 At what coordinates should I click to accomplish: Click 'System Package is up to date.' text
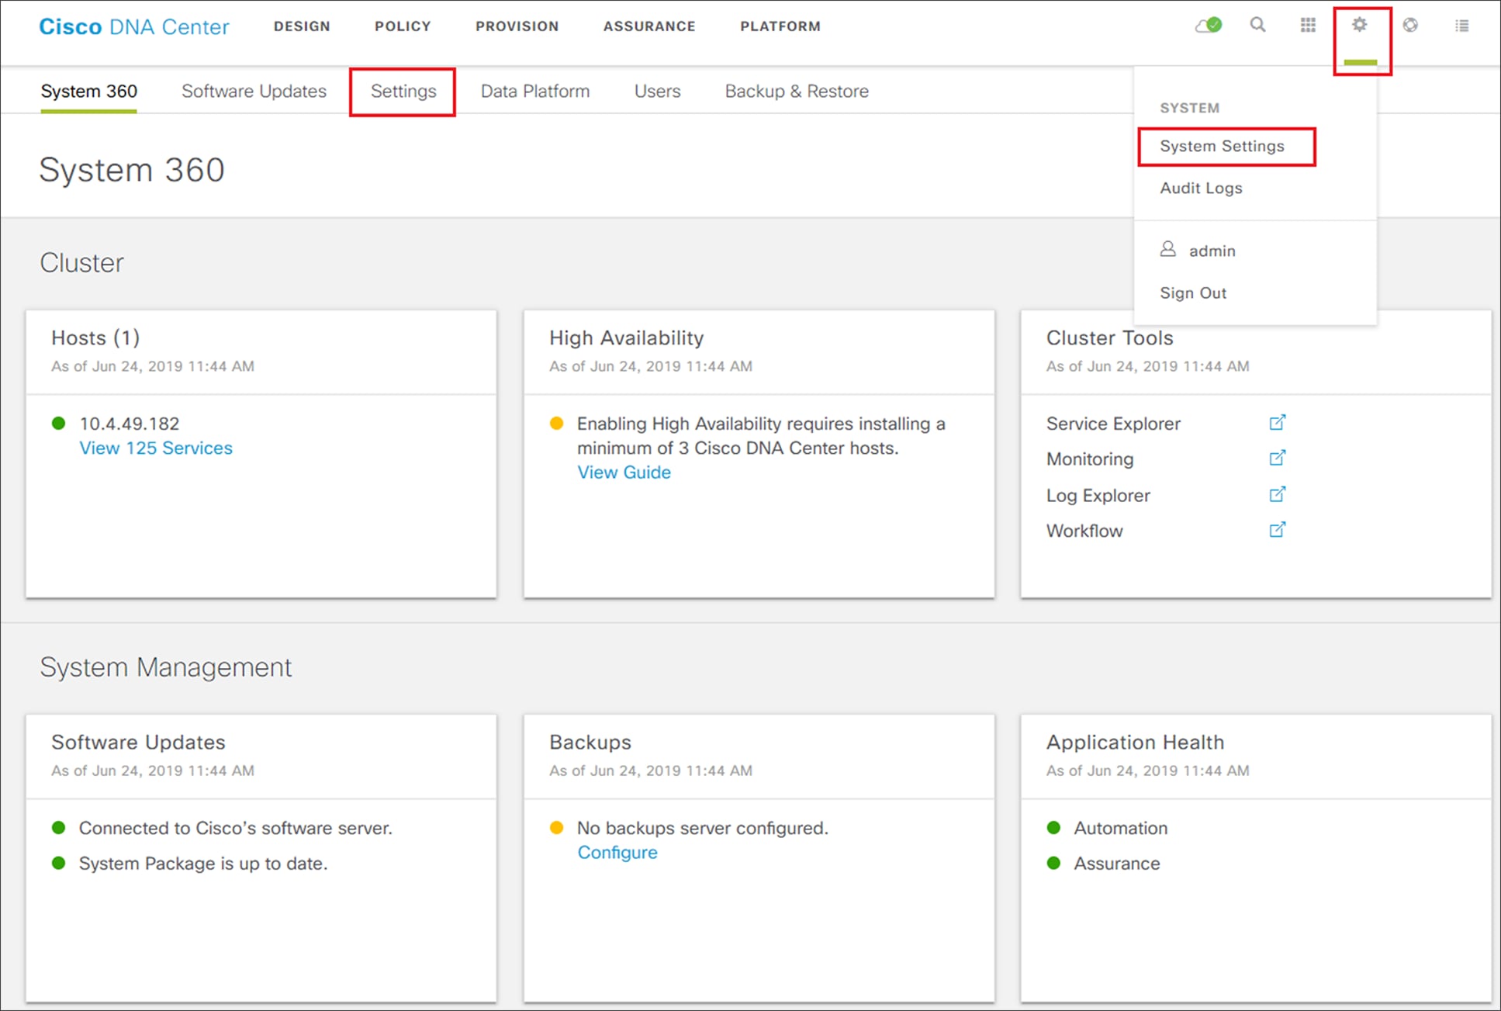pyautogui.click(x=203, y=864)
